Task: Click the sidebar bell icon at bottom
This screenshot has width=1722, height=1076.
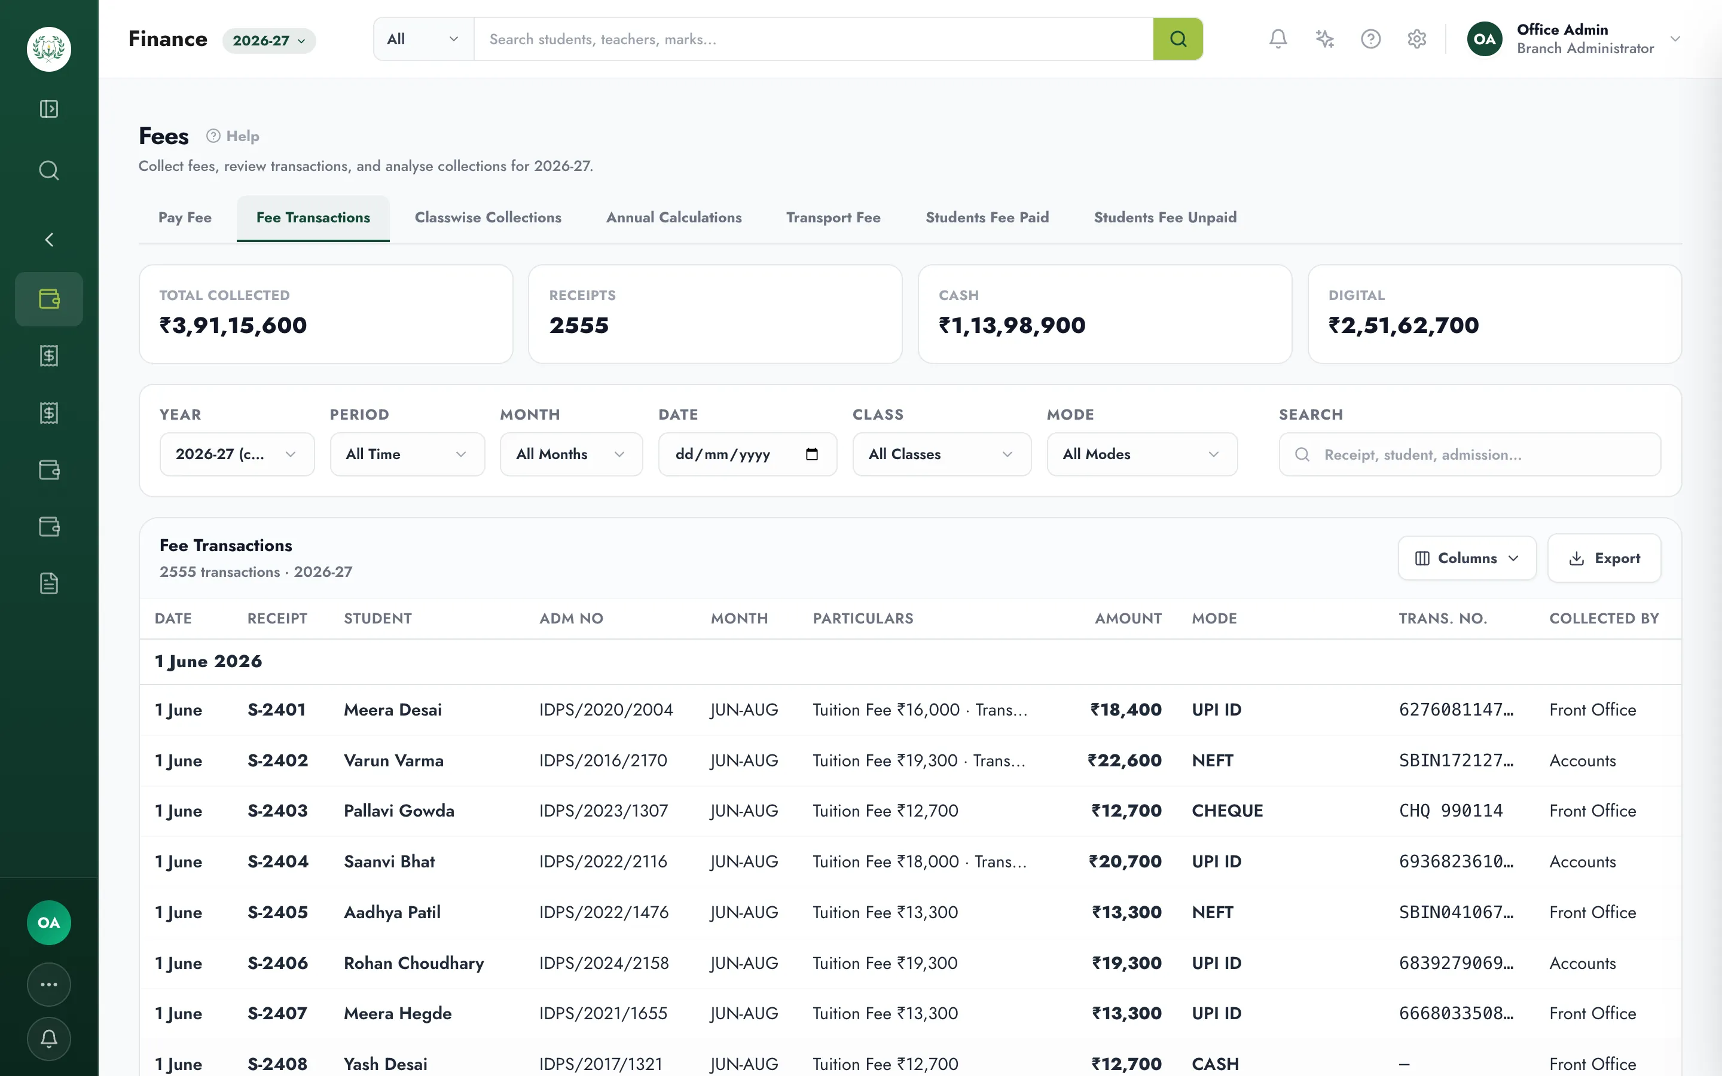Action: 48,1040
